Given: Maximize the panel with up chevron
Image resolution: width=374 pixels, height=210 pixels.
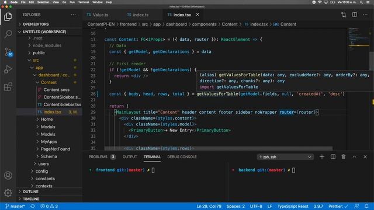Looking at the screenshot, I should (354, 157).
